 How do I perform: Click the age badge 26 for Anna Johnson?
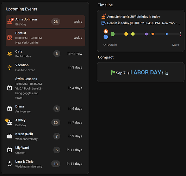(x=56, y=22)
